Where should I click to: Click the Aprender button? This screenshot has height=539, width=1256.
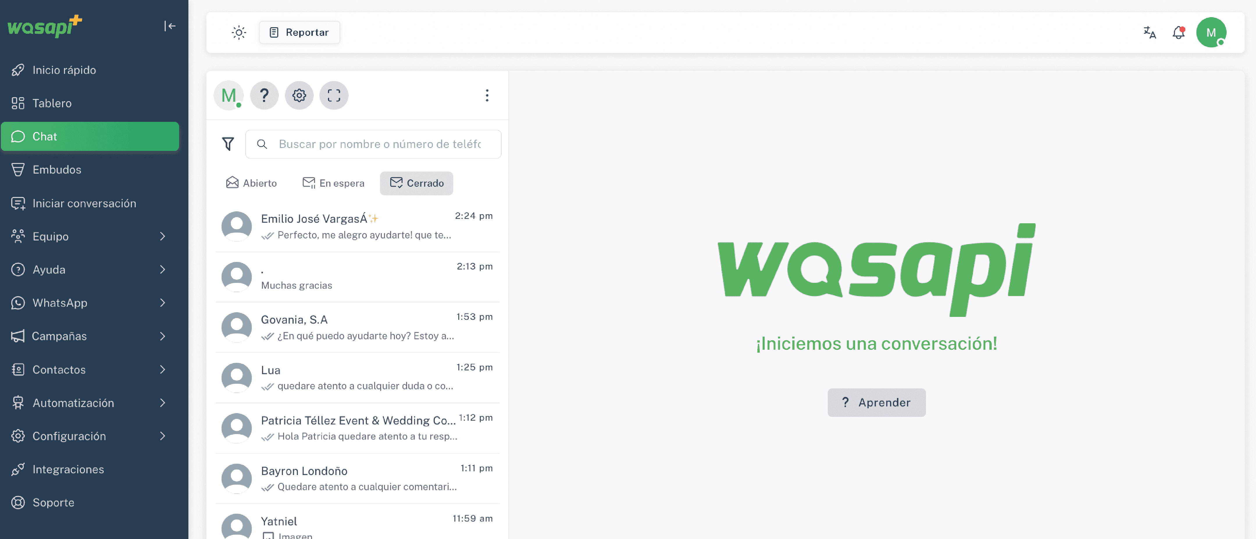pos(877,403)
